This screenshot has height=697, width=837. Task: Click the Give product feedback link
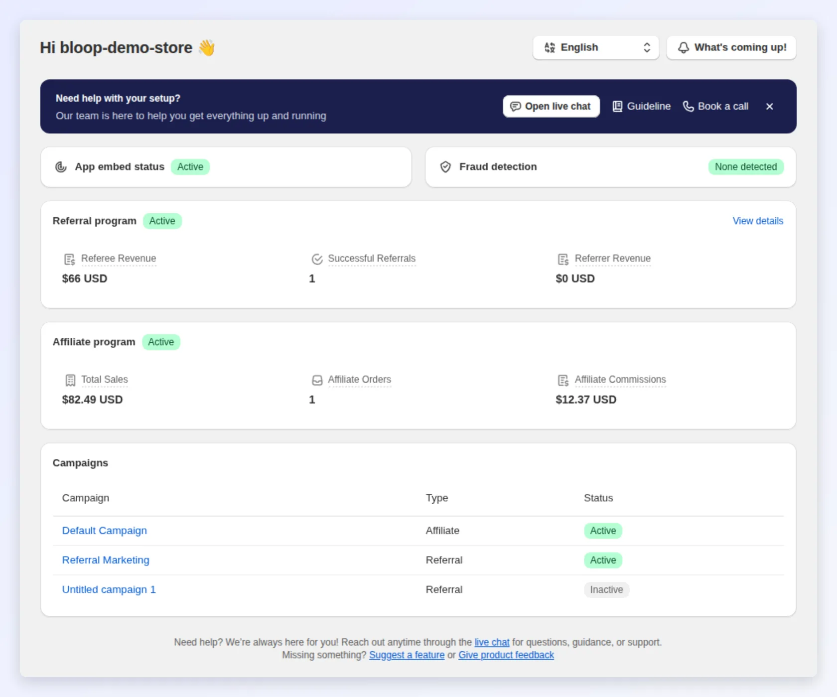506,655
